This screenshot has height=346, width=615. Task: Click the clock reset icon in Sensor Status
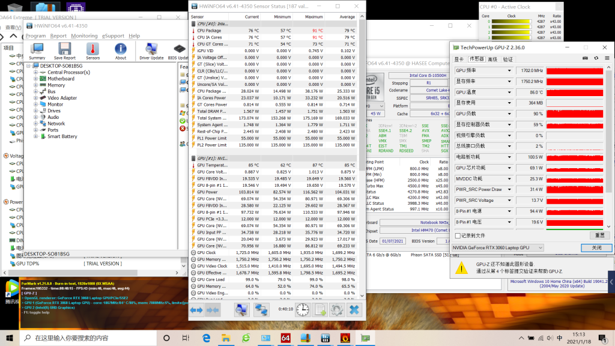pos(303,310)
